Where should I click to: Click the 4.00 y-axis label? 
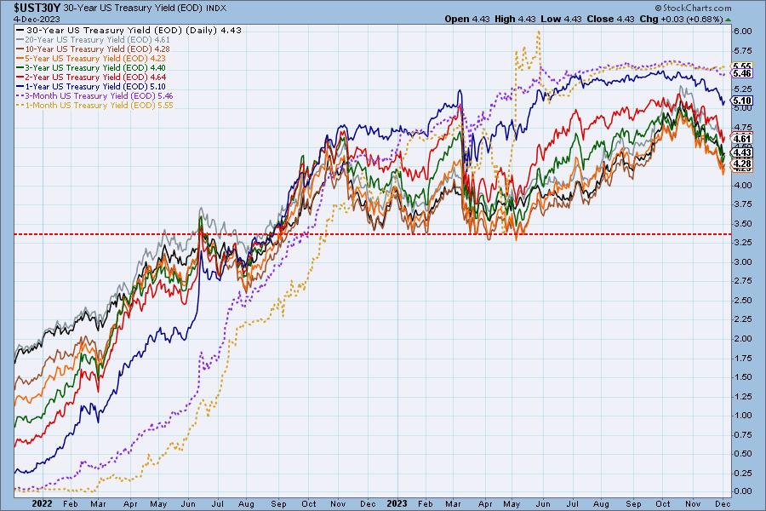coord(742,185)
